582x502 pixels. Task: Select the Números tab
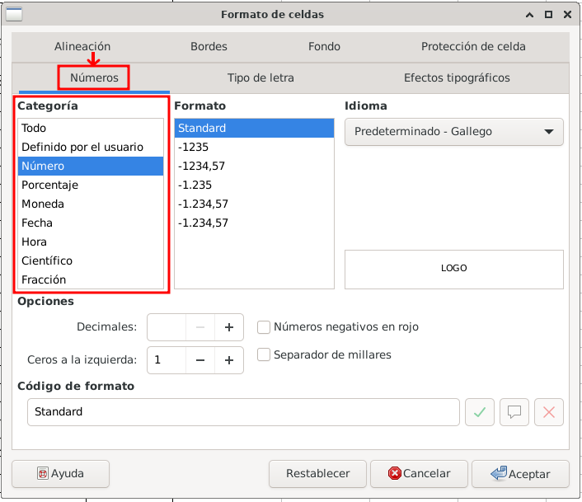tap(94, 78)
